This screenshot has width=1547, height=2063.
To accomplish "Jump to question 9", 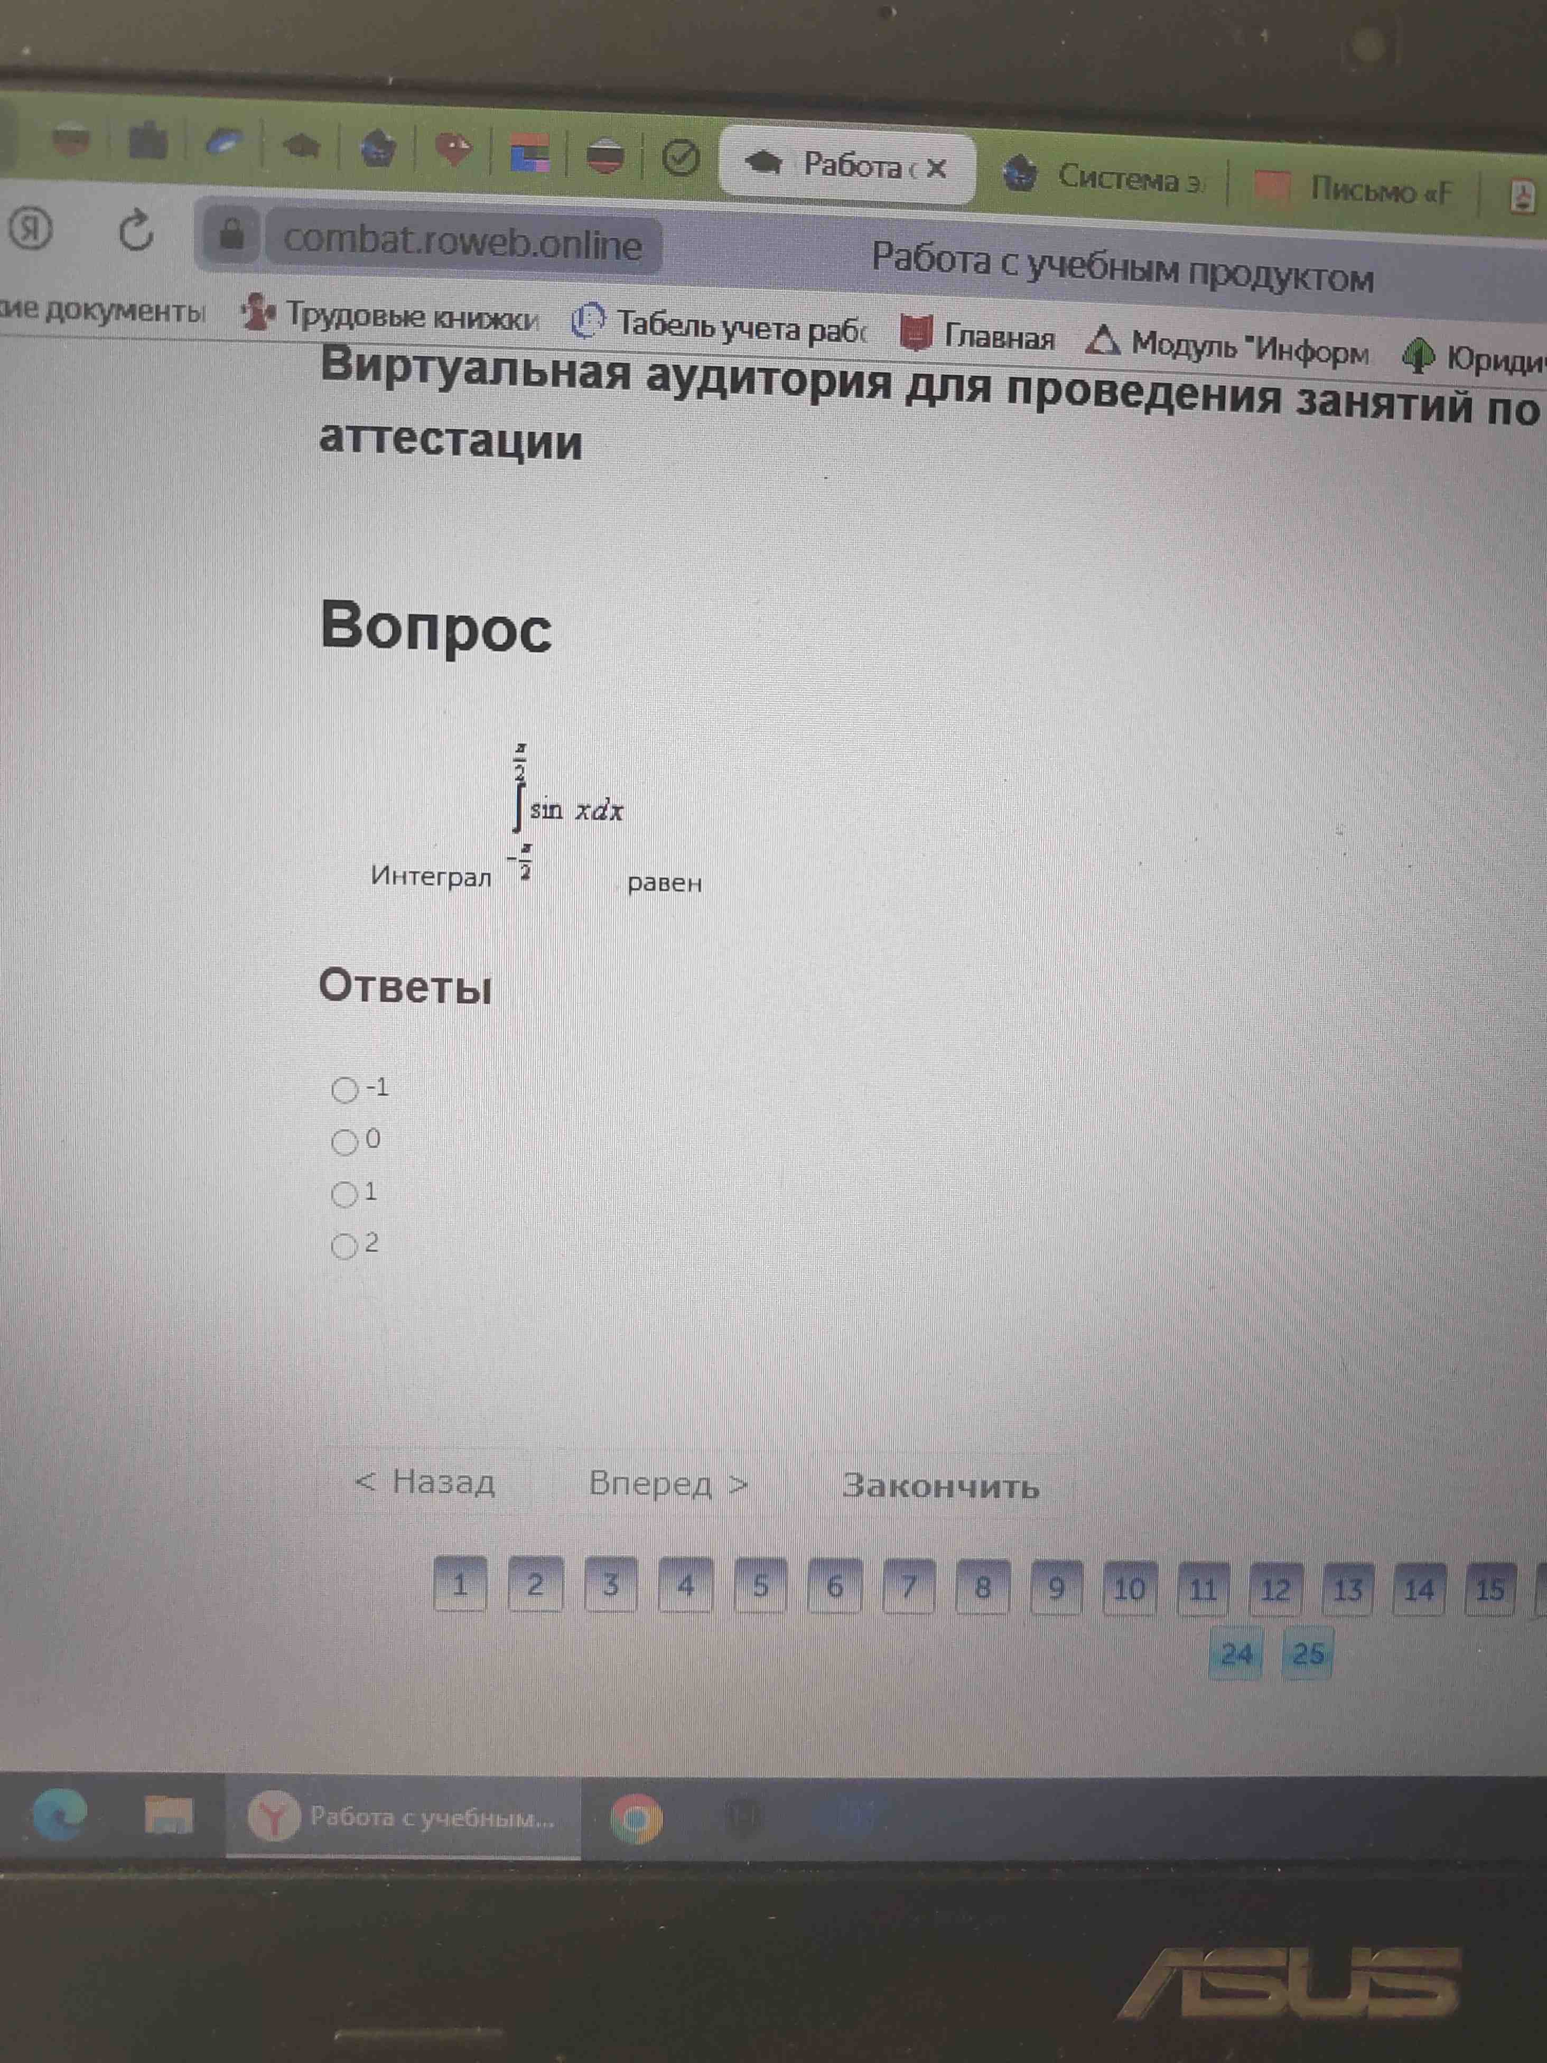I will (1057, 1587).
